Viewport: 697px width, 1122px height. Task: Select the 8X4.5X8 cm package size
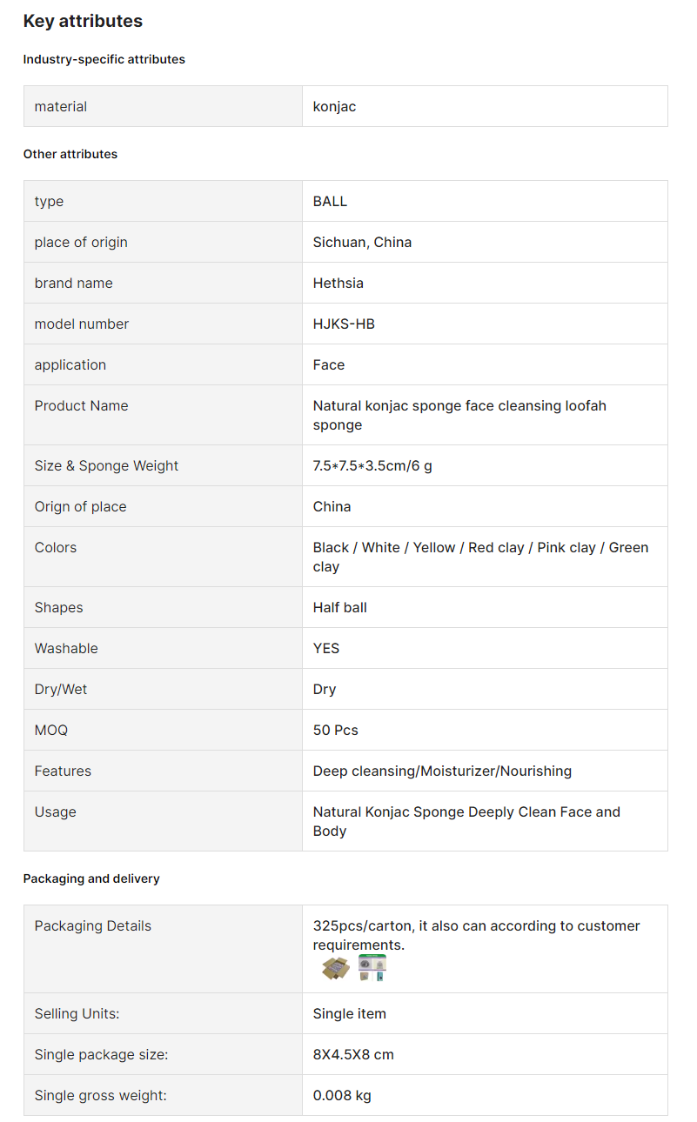[x=353, y=1054]
